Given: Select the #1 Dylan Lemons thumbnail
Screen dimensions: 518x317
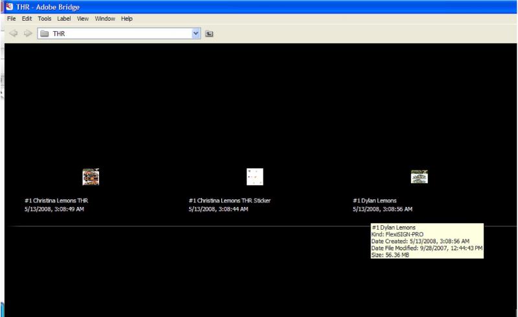Looking at the screenshot, I should click(x=419, y=177).
